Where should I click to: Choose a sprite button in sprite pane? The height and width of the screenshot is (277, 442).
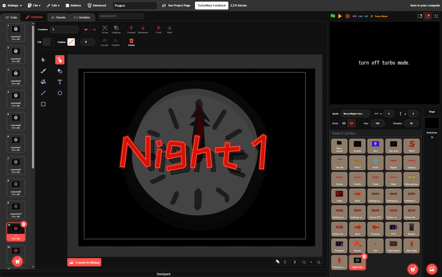[x=413, y=269]
